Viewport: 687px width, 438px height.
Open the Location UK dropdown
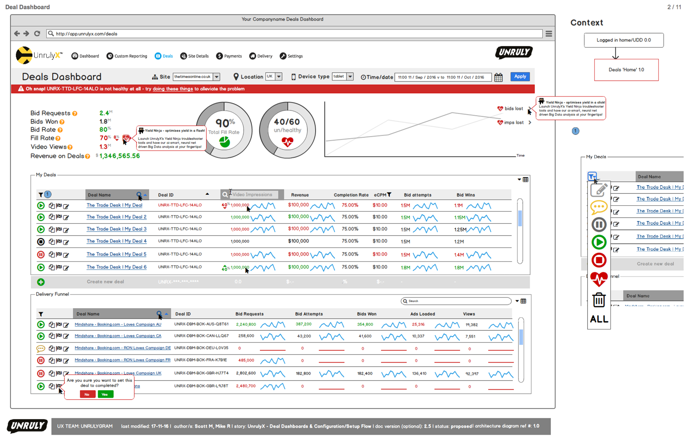coord(279,77)
